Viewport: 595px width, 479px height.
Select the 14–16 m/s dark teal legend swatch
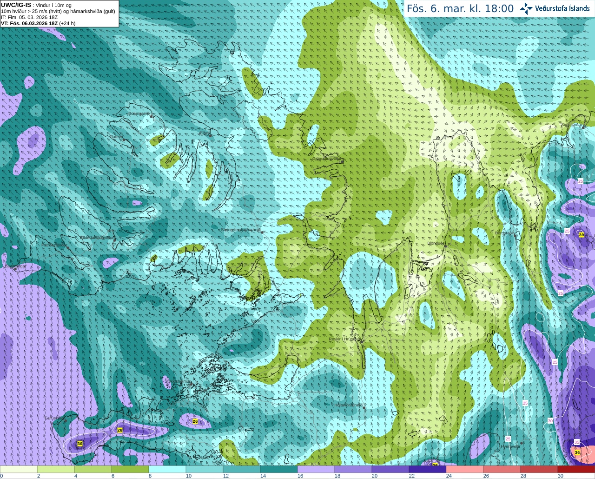point(279,469)
